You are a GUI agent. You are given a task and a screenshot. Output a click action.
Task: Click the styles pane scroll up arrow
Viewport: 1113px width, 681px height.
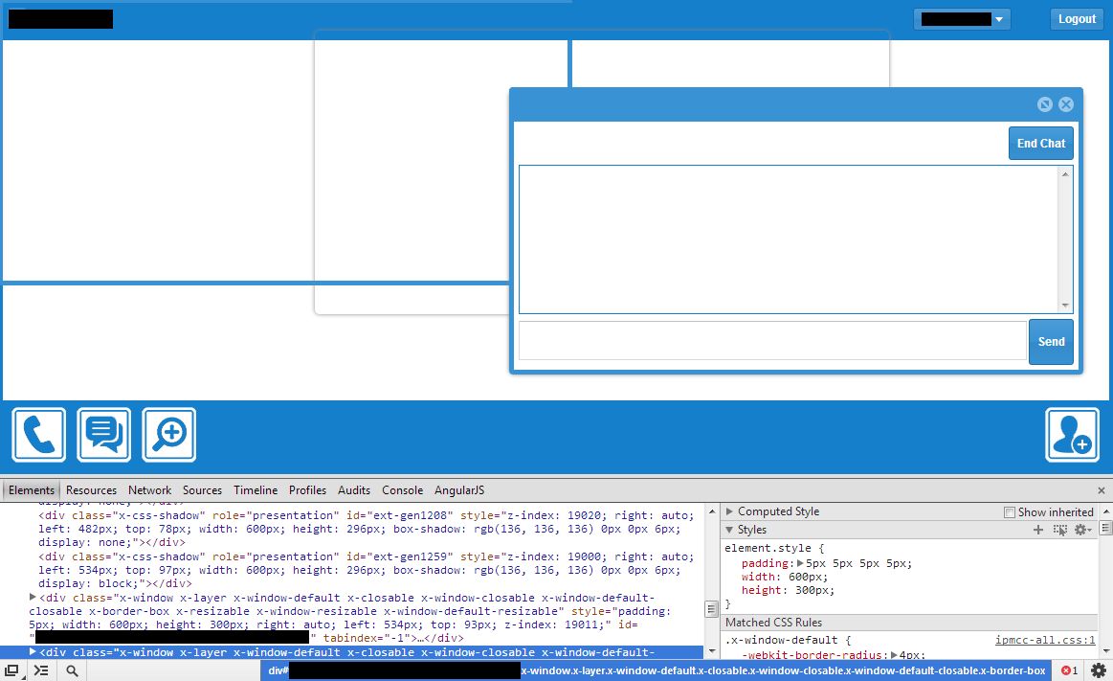[1106, 511]
